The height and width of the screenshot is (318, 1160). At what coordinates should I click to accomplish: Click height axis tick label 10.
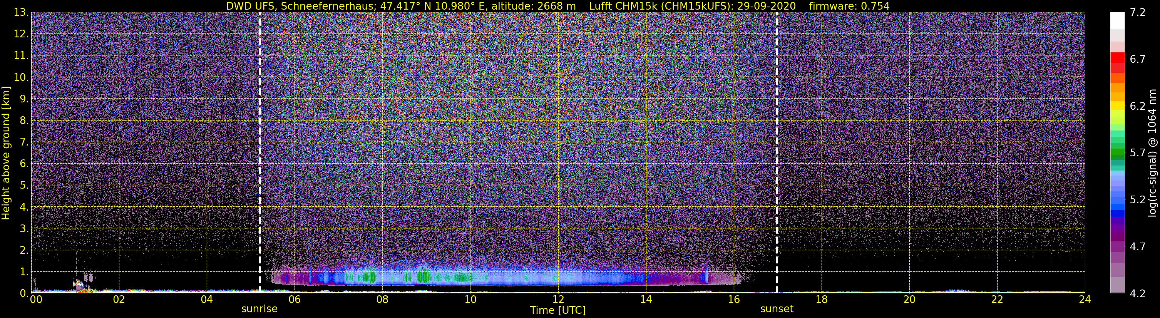point(21,77)
